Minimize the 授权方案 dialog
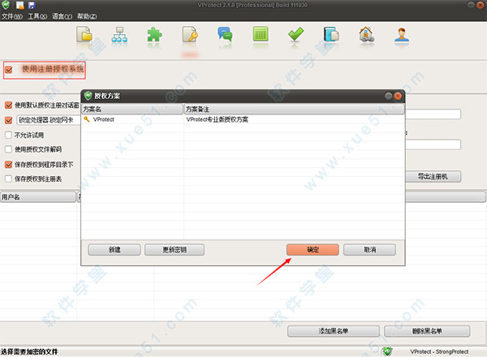Viewport: 487px width, 357px height. tap(388, 96)
